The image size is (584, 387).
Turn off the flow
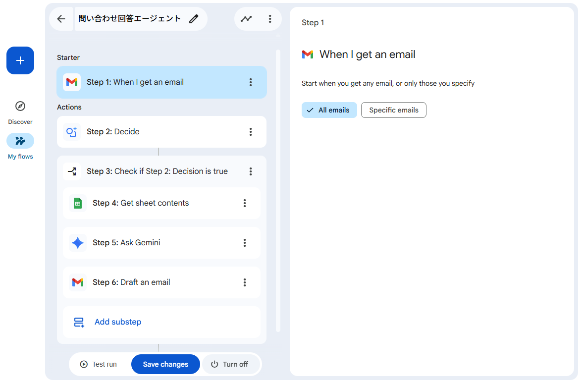click(x=230, y=364)
